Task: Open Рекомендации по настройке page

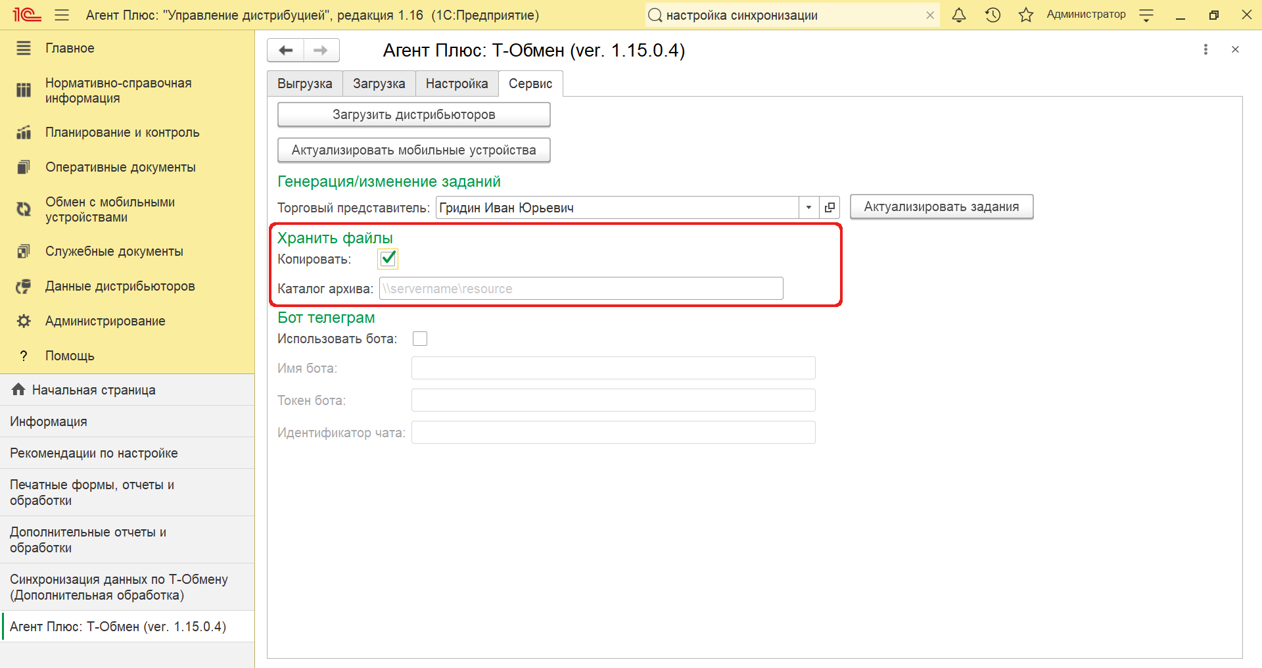Action: [127, 453]
